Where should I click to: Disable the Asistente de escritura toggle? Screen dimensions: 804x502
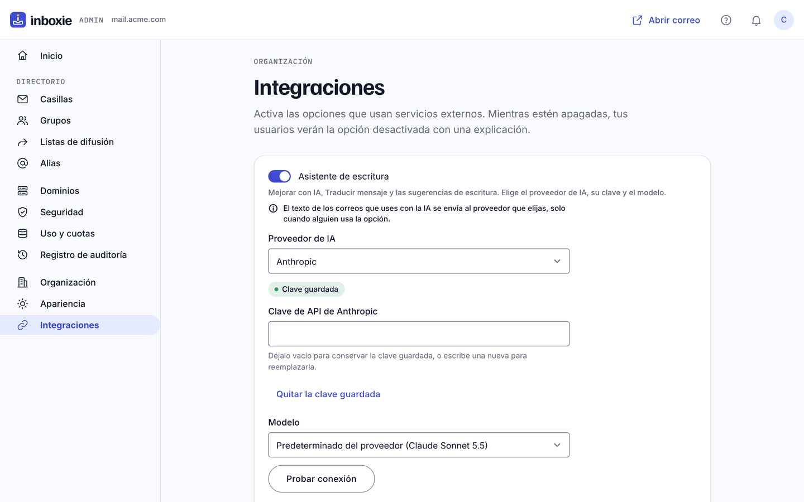(x=279, y=176)
